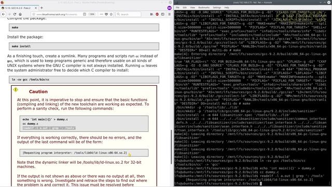This screenshot has width=332, height=187.
Task: Open page actions three-dot menu
Action: (101, 14)
